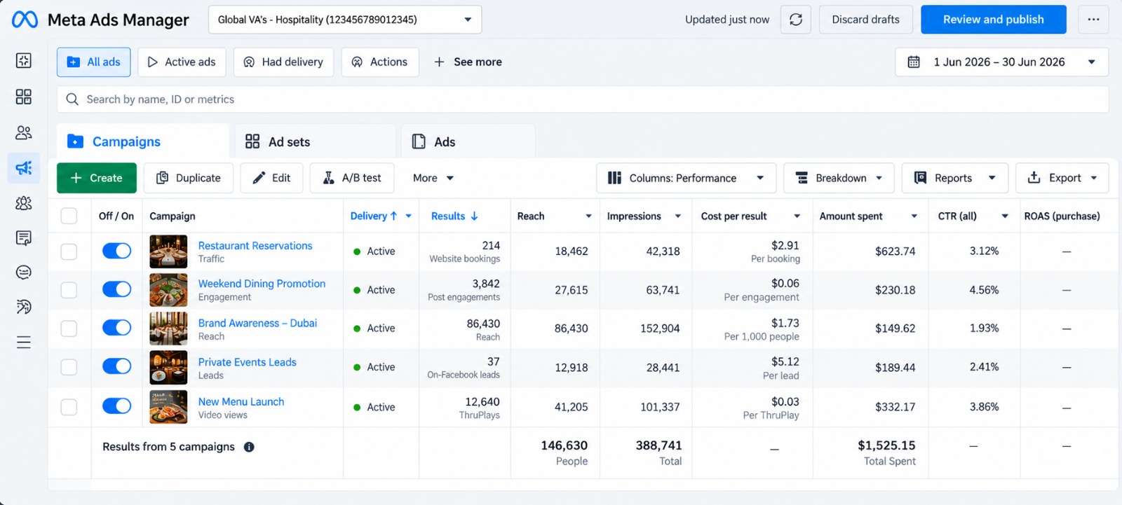
Task: Open the three-dots more options menu
Action: click(x=1093, y=20)
